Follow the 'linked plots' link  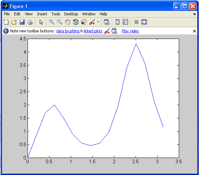(x=93, y=31)
